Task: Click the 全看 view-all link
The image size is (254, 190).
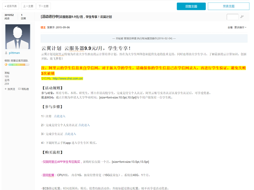Action: 230,27
